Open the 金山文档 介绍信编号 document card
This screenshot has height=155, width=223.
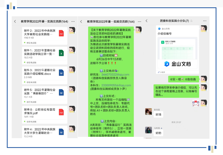point(177,50)
